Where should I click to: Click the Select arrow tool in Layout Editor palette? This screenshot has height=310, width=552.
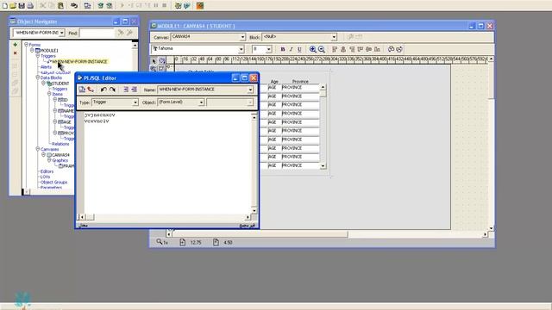[x=154, y=61]
